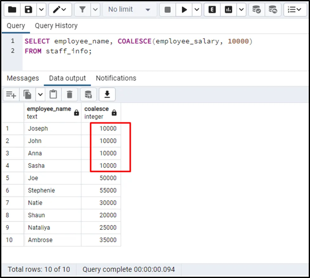
Task: Click the Filter funnel icon
Action: (82, 10)
